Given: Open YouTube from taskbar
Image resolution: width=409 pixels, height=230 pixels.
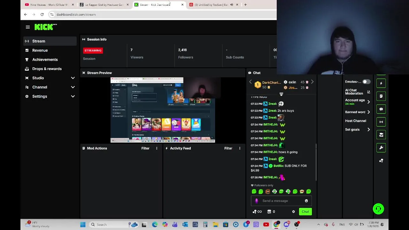Looking at the screenshot, I should point(266,225).
